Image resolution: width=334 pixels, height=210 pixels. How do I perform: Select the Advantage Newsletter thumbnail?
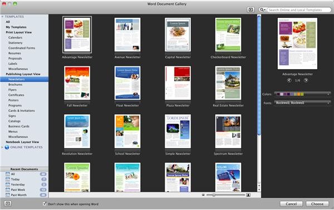click(77, 35)
